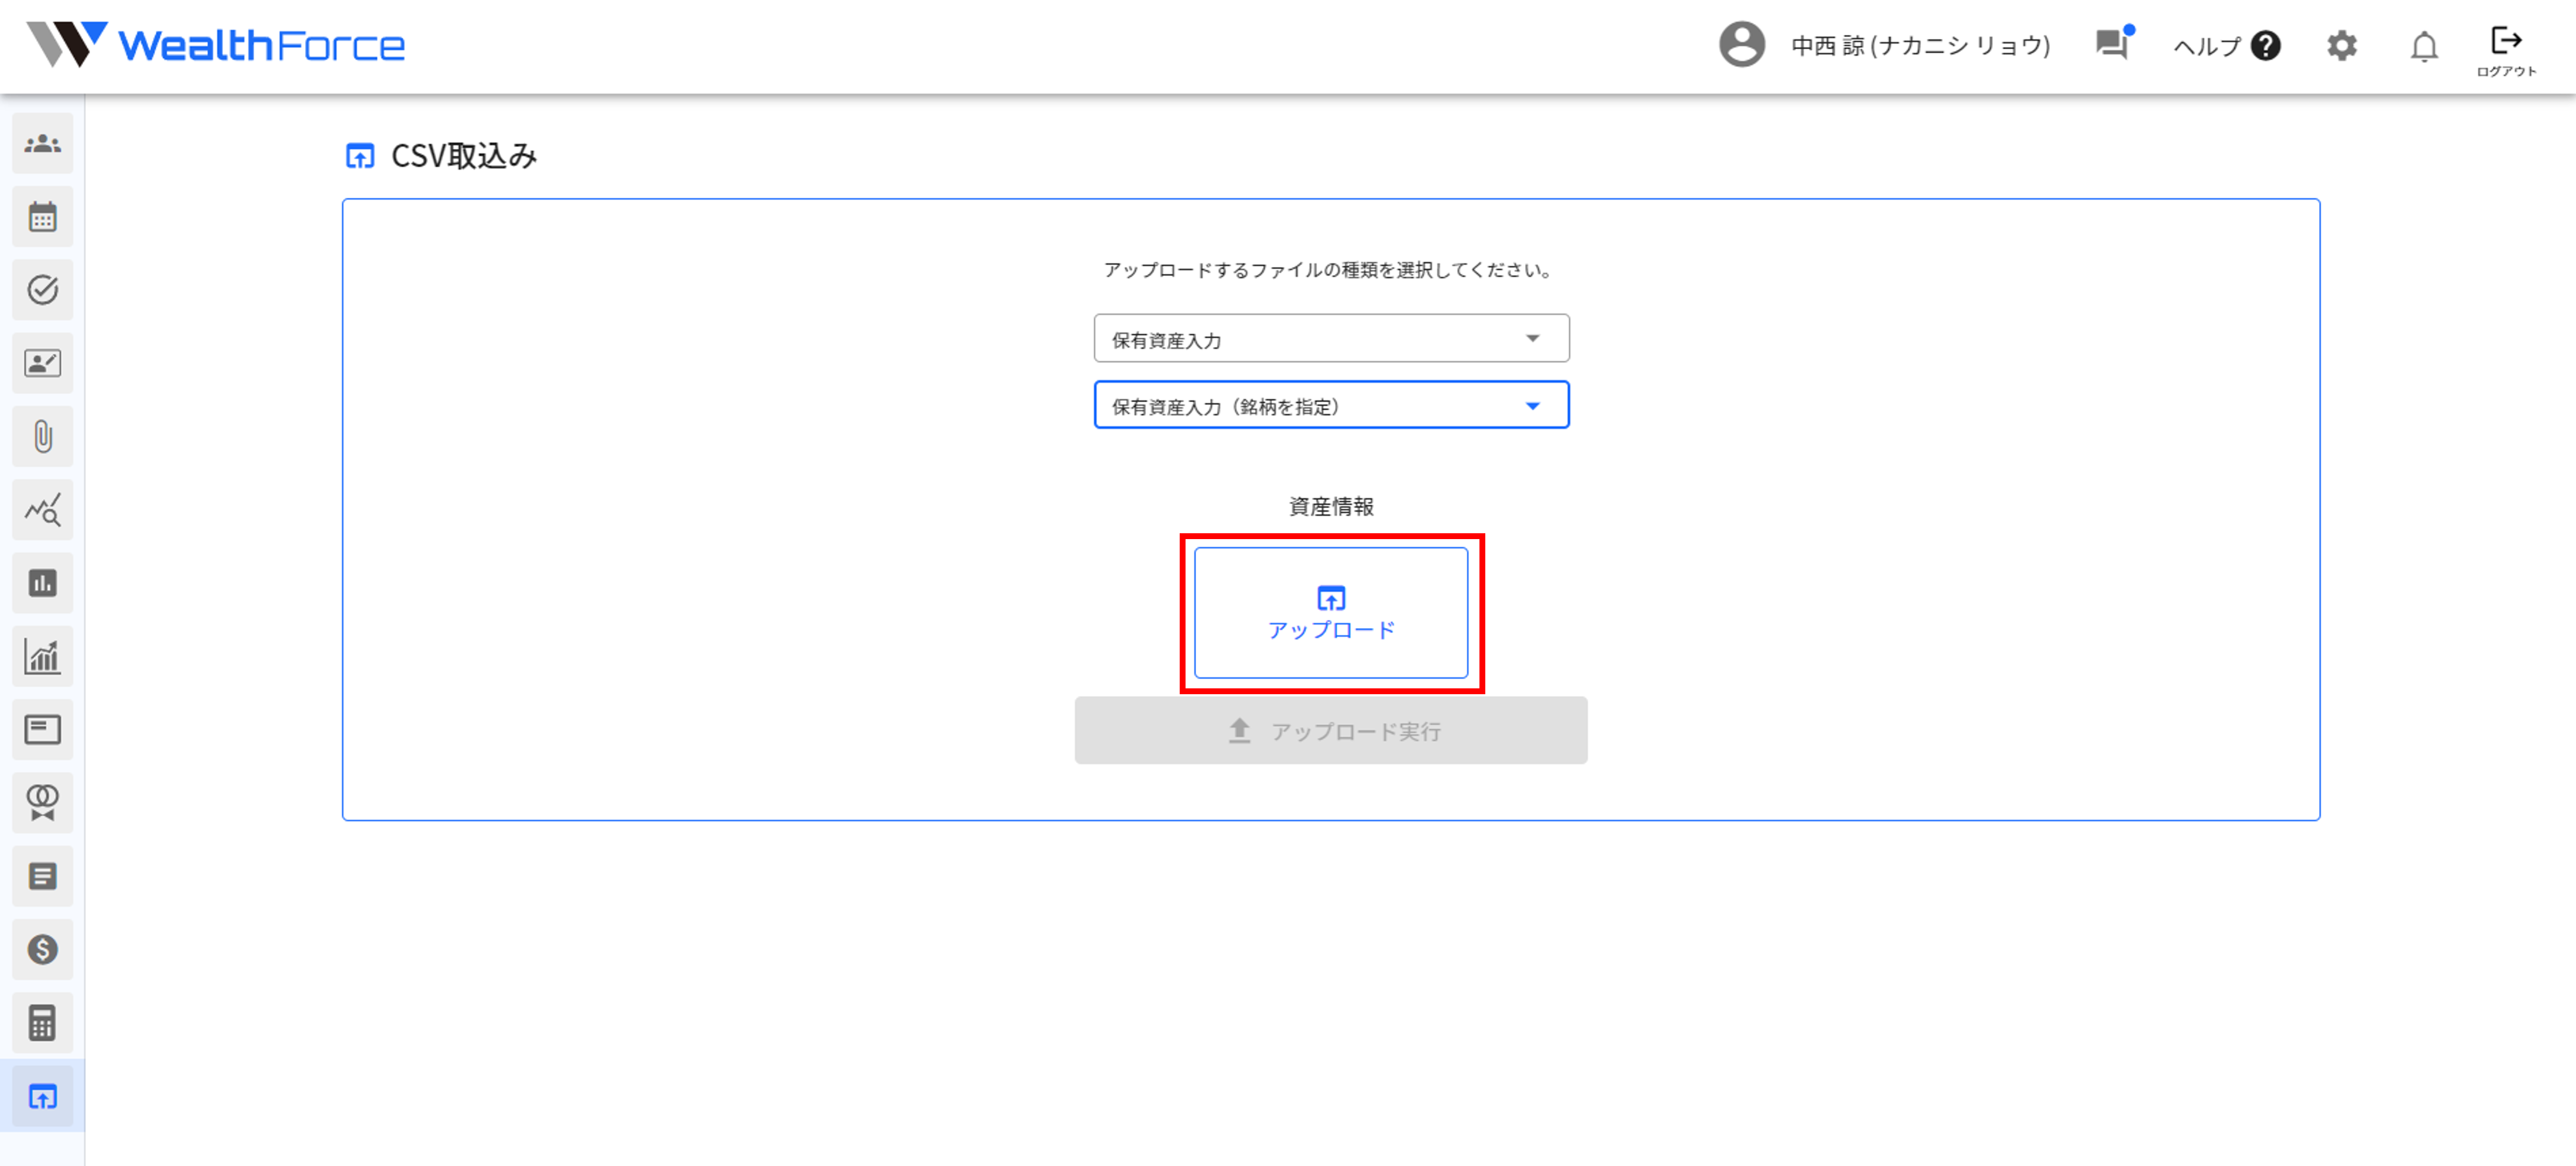The width and height of the screenshot is (2576, 1166).
Task: Open settings gear in top bar
Action: coord(2341,46)
